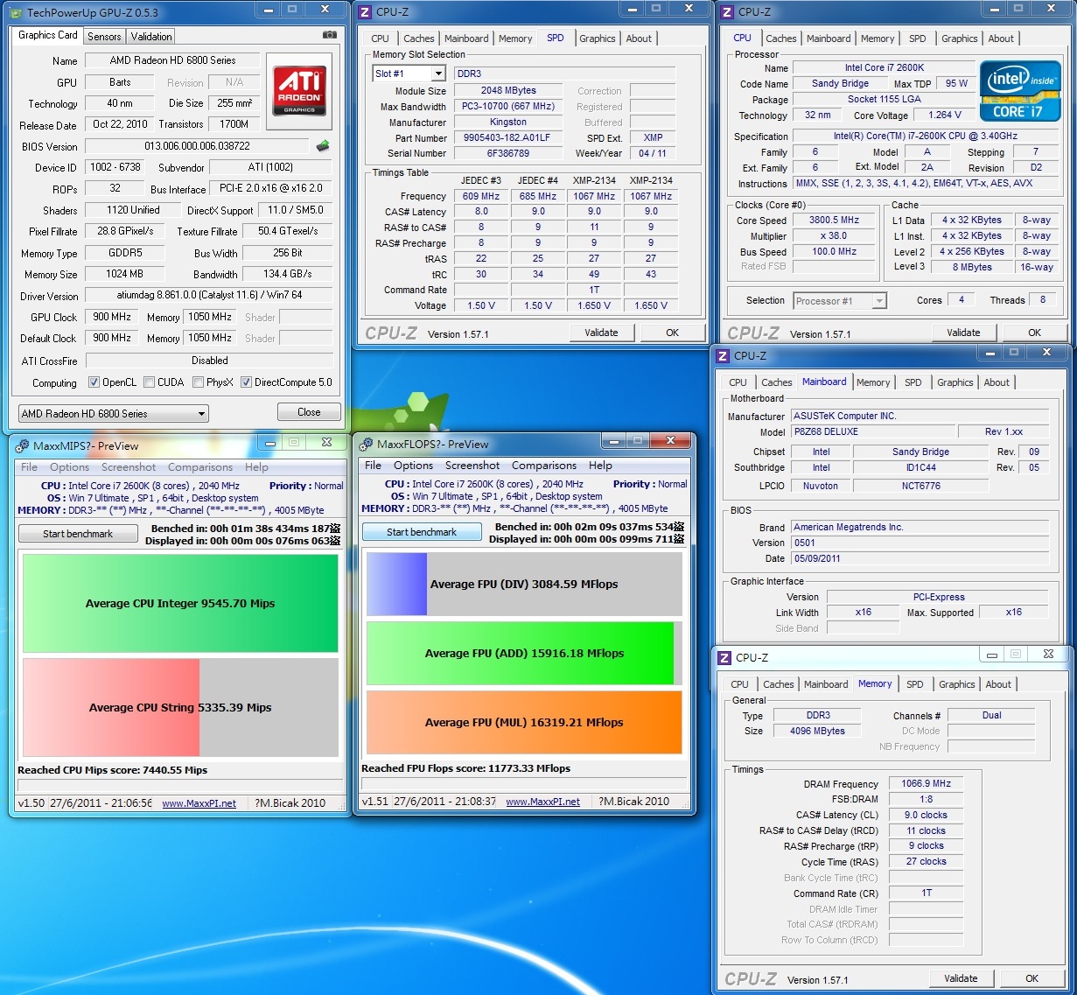Switch to the Sensors tab in GPU-Z
This screenshot has height=995, width=1077.
point(104,36)
